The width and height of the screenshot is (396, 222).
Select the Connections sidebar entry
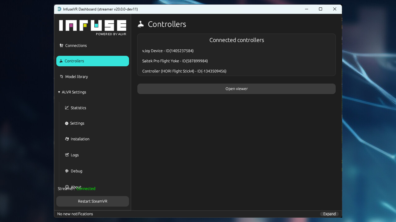coord(75,45)
